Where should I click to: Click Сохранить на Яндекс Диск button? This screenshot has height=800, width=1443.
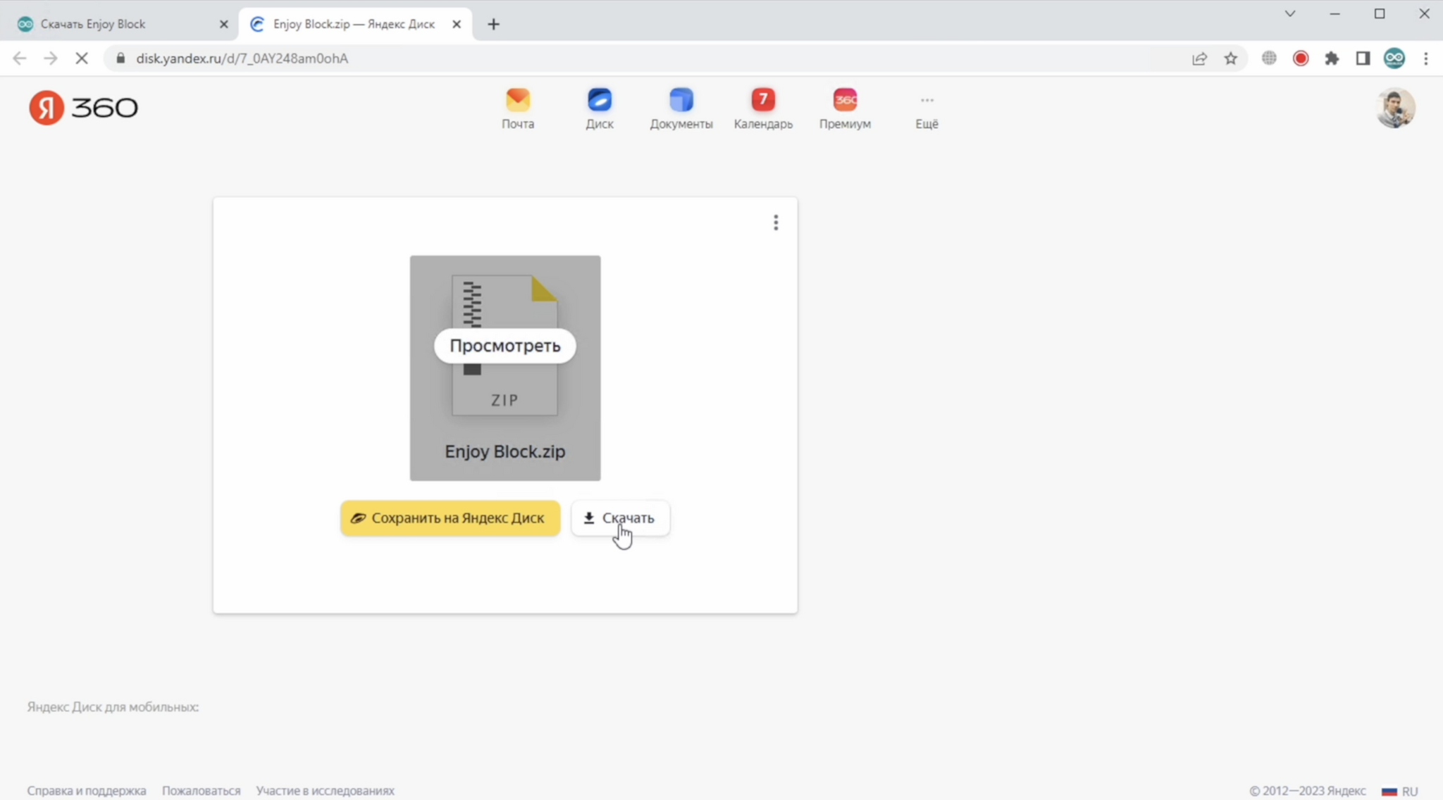pyautogui.click(x=450, y=518)
